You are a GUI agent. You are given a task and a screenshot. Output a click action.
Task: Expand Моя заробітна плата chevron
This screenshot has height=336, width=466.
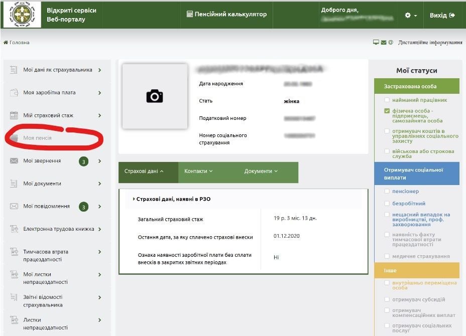tap(99, 93)
